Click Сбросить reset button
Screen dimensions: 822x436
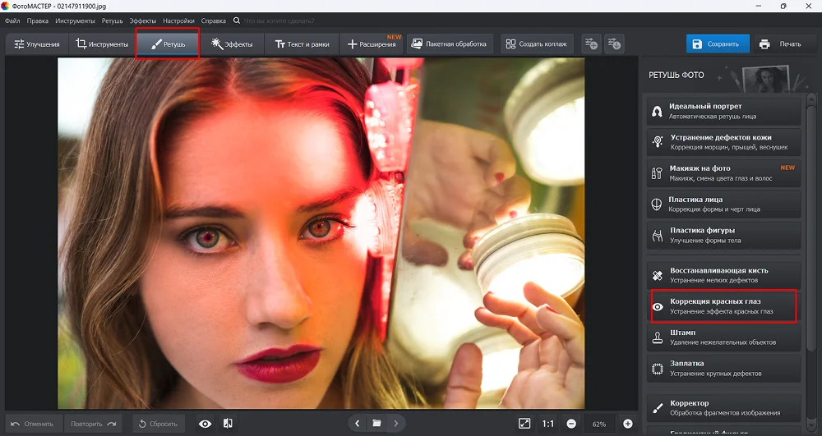(x=159, y=424)
